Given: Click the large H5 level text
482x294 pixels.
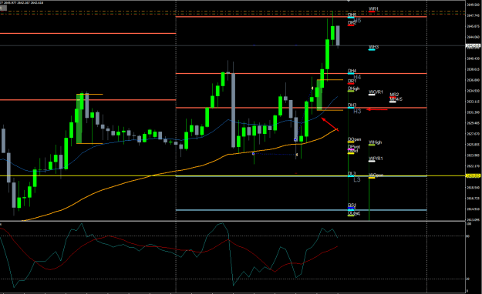Looking at the screenshot, I should [357, 21].
